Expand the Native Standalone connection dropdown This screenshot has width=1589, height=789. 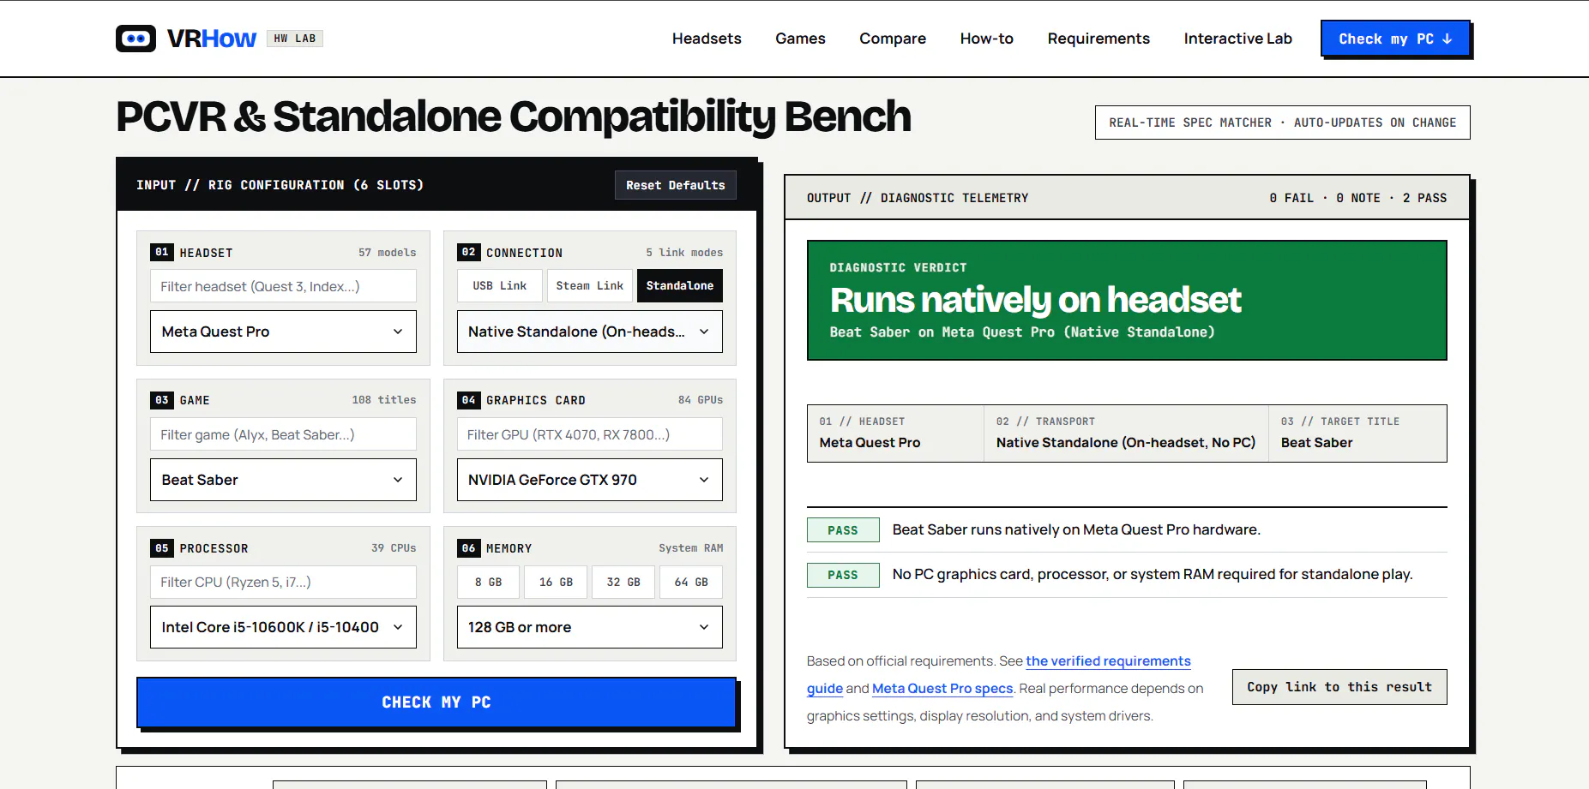pos(590,332)
